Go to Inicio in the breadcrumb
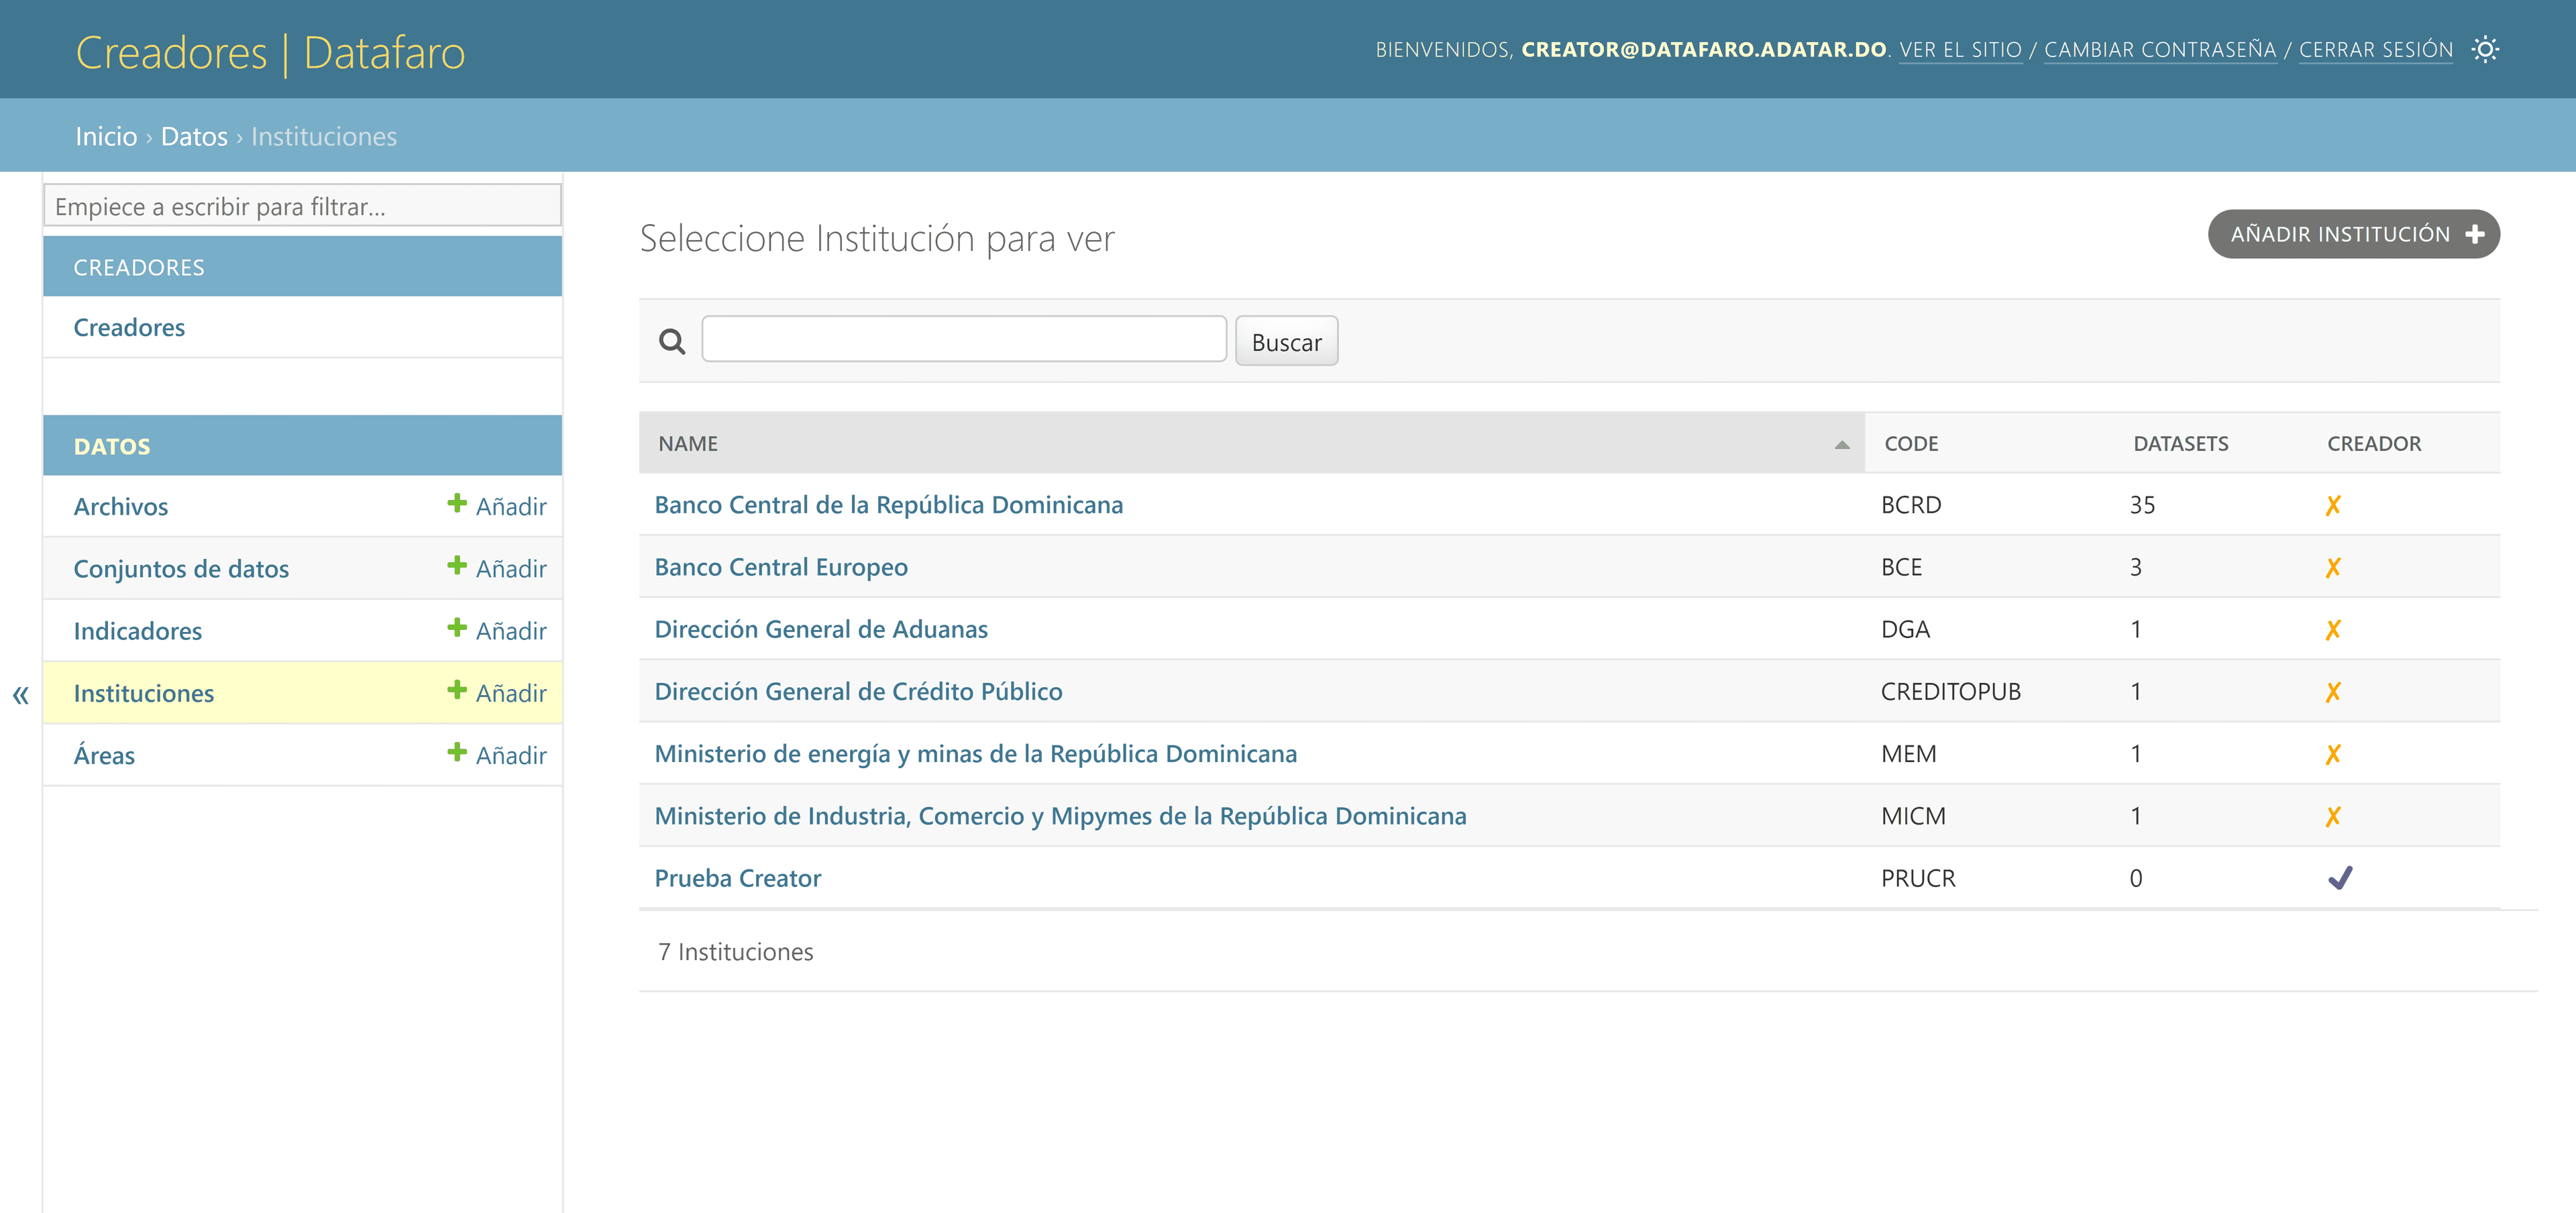 coord(106,136)
